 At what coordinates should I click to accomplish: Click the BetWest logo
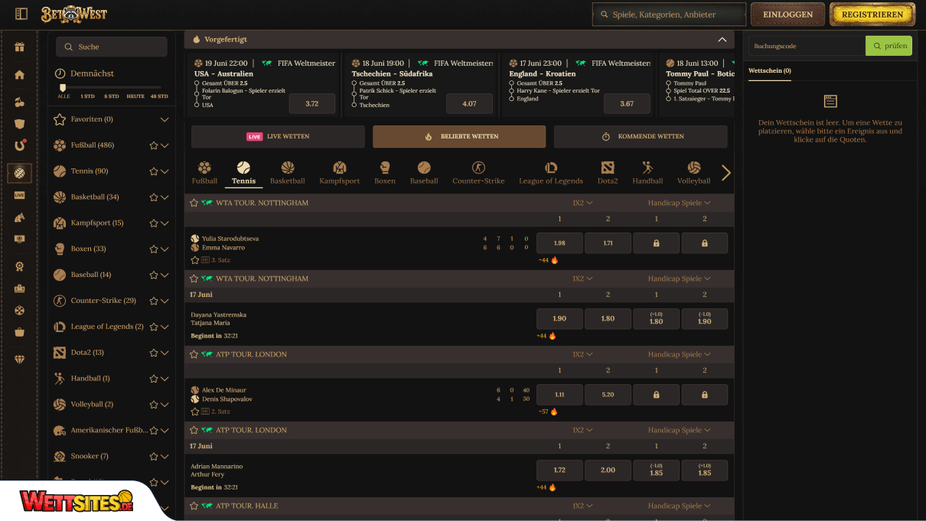pos(74,14)
